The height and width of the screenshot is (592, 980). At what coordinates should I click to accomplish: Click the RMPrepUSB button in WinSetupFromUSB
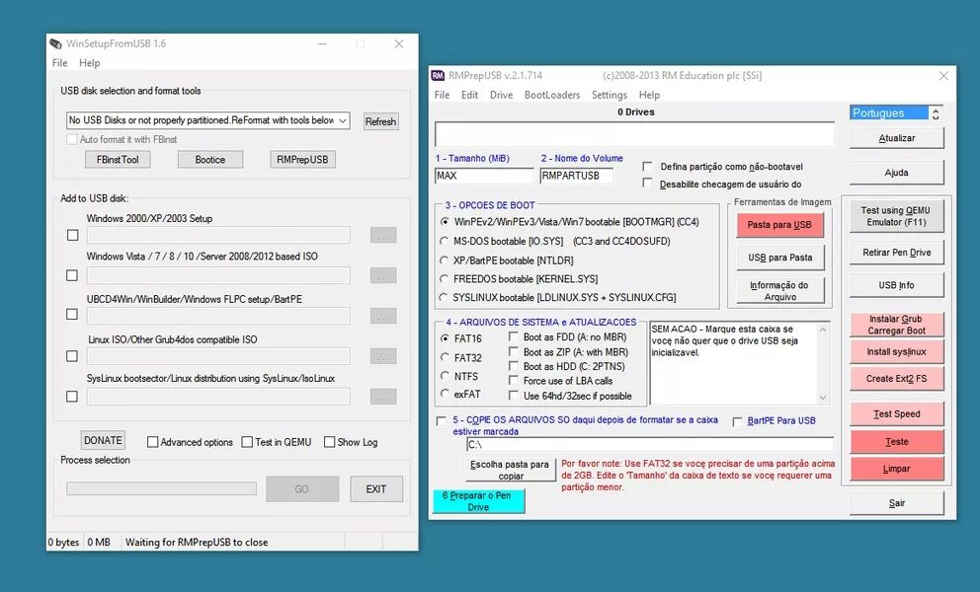point(302,160)
